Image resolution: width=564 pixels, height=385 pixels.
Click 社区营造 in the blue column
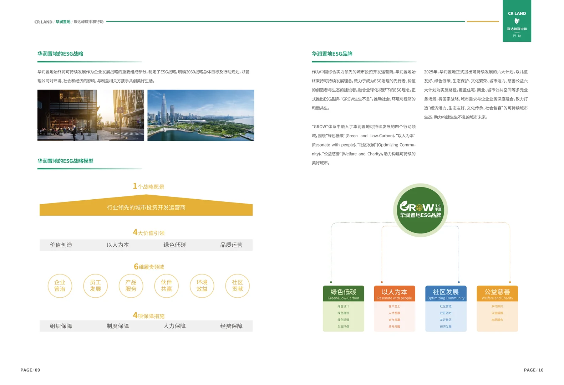click(446, 306)
